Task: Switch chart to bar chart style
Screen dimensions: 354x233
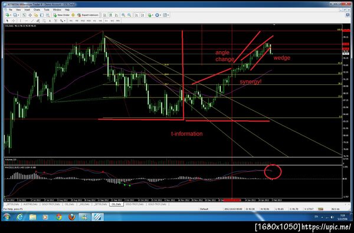Action: point(105,15)
